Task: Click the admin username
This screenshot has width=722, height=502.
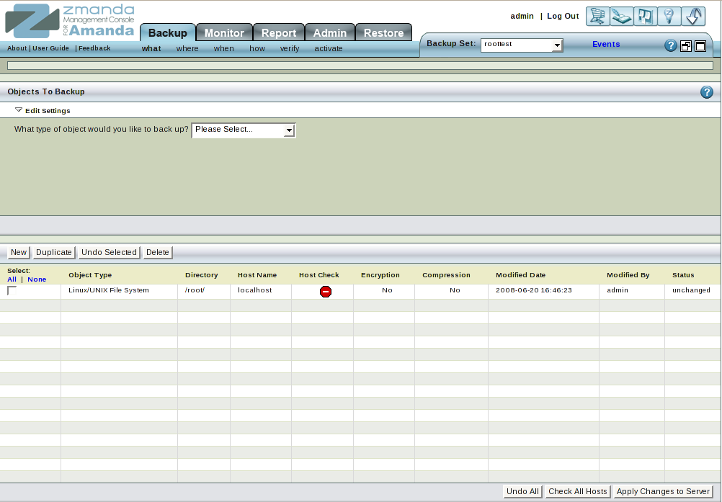Action: click(x=522, y=16)
